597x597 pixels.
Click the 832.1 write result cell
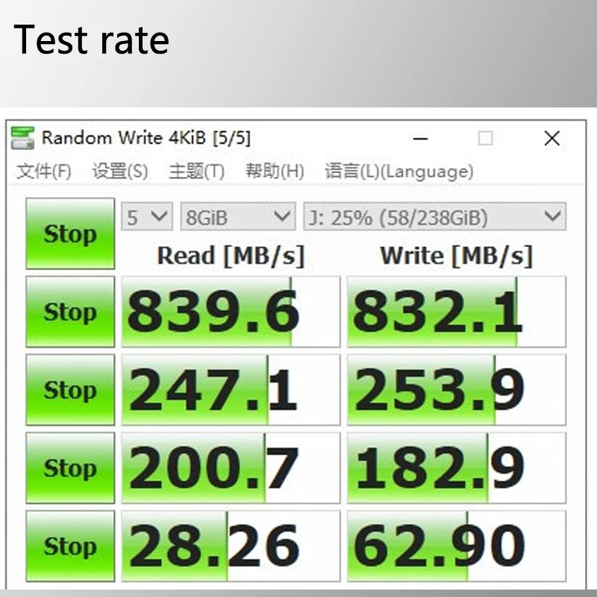[x=457, y=312]
